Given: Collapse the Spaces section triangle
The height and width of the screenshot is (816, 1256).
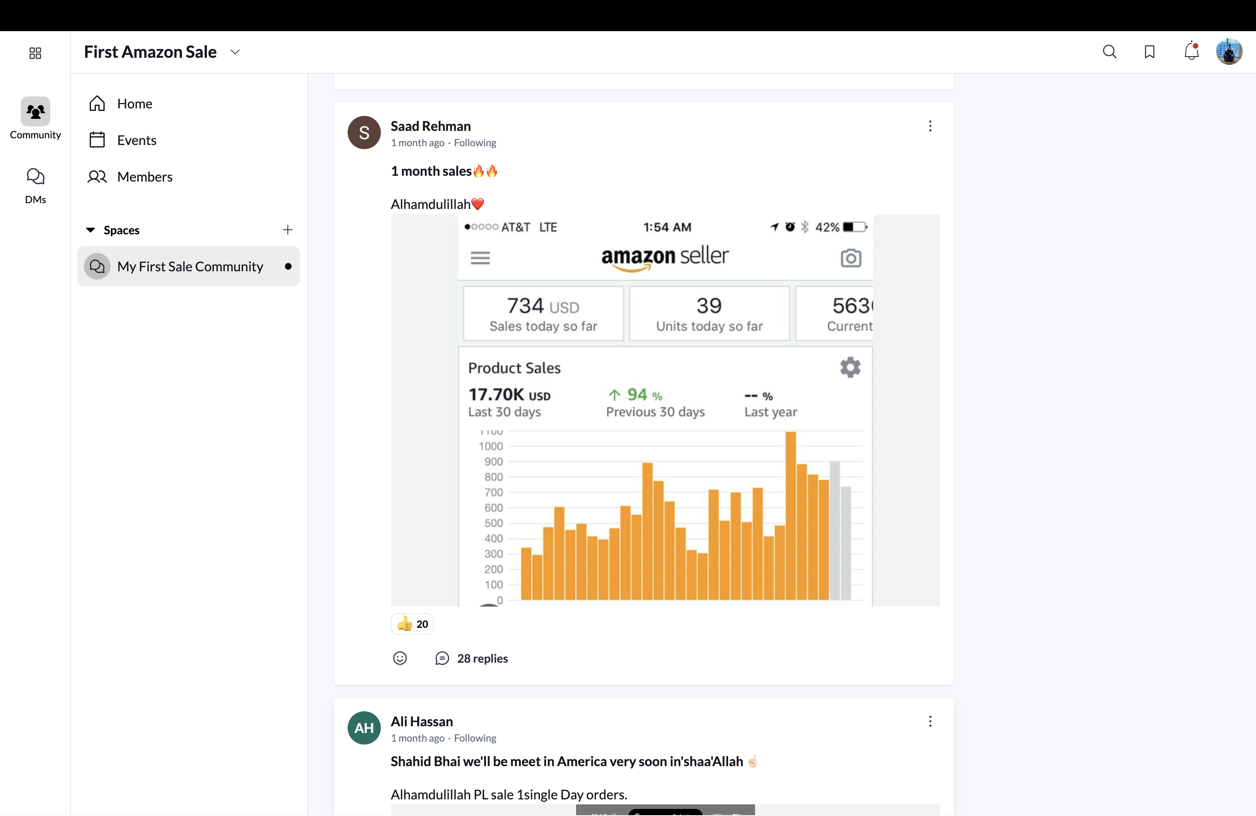Looking at the screenshot, I should tap(90, 230).
